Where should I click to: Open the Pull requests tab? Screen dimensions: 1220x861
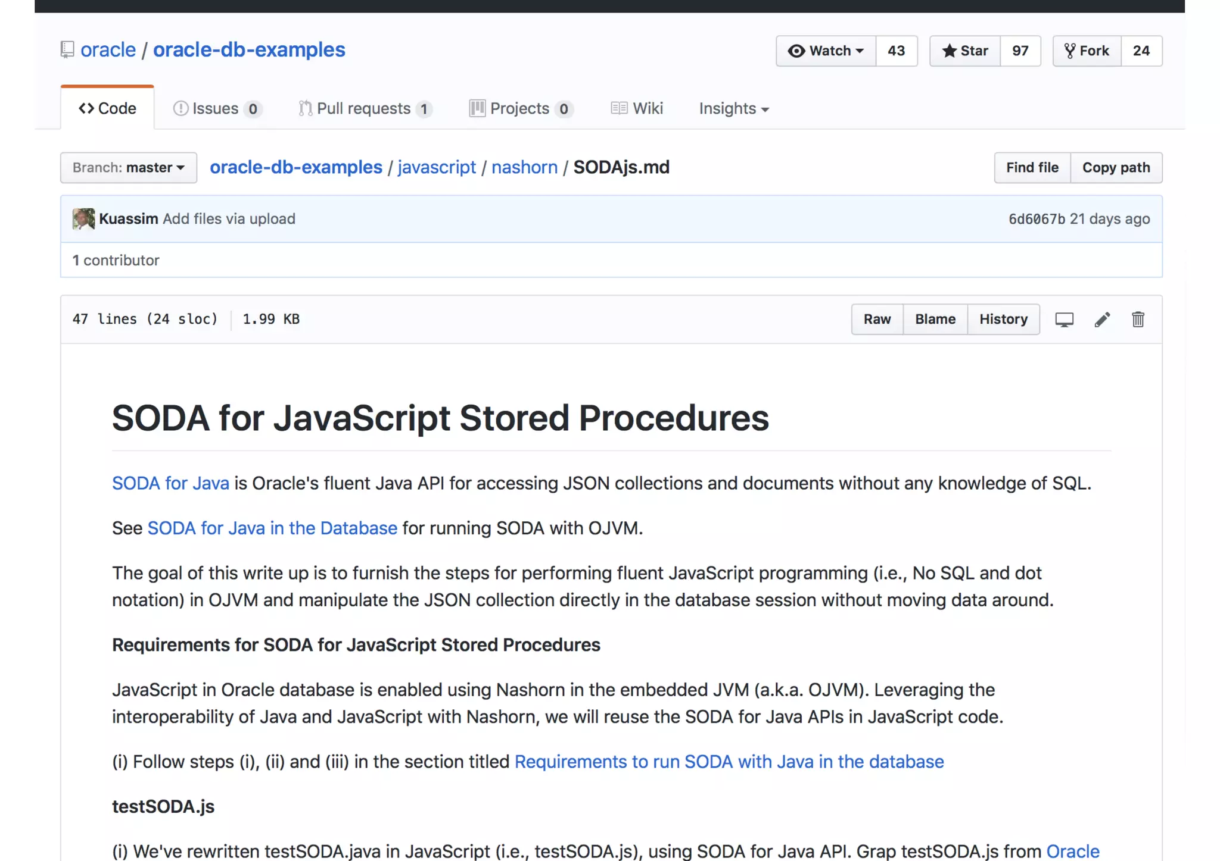pyautogui.click(x=365, y=108)
